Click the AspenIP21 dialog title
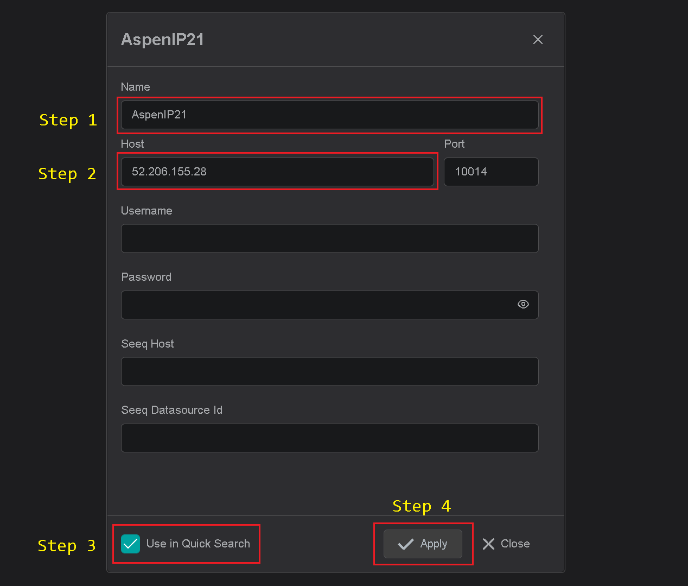 pyautogui.click(x=162, y=40)
